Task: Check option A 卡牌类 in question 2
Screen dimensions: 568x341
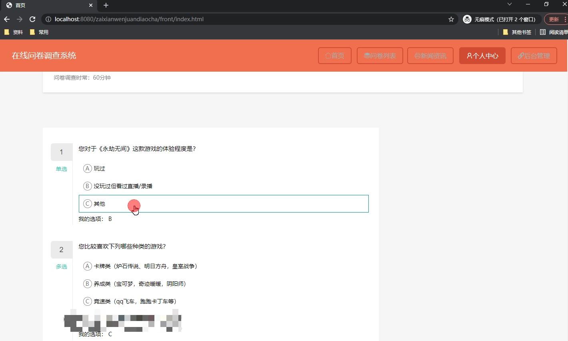Action: click(224, 266)
